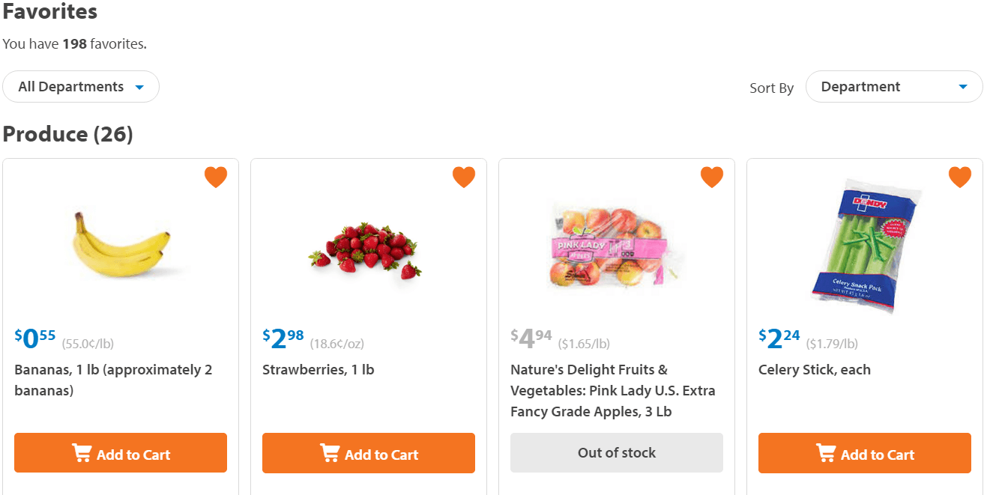The image size is (993, 495).
Task: Click the heart icon on Pink Lady Apples
Action: (712, 177)
